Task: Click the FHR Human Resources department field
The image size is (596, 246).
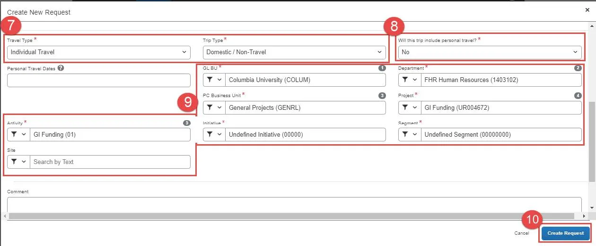Action: [x=501, y=80]
